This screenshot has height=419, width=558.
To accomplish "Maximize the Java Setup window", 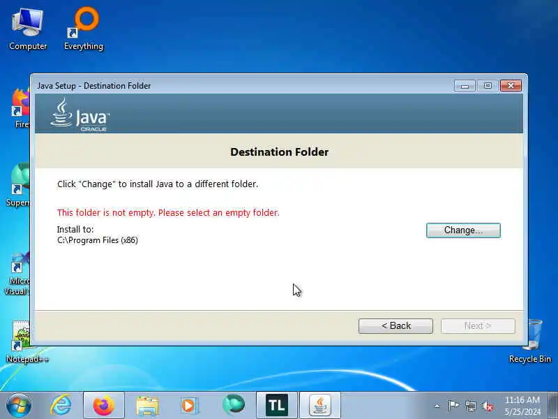I will point(488,86).
